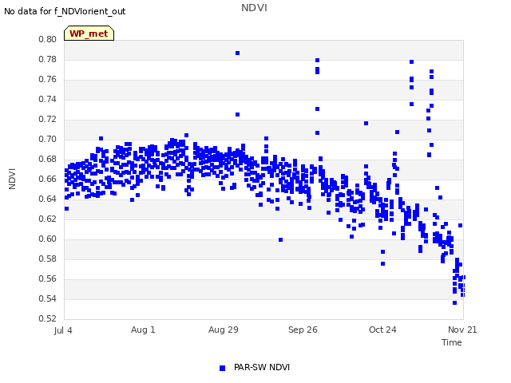
Task: Click the Sep 26 date tick label
Action: pos(303,330)
